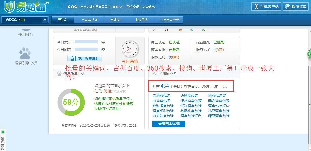The width and height of the screenshot is (311, 151).
Task: Click the 查看更多详细 button
Action: pos(169,124)
